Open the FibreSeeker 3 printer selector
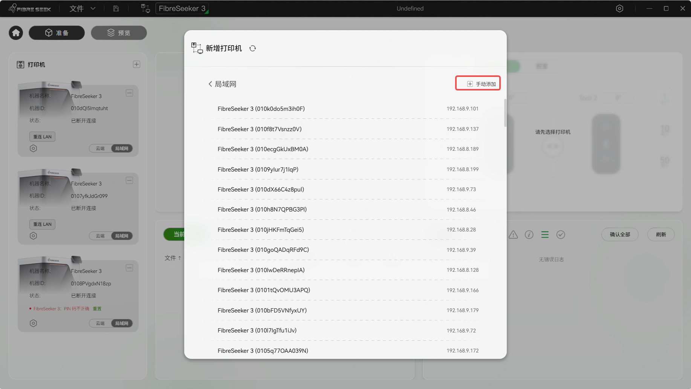691x389 pixels. [182, 8]
